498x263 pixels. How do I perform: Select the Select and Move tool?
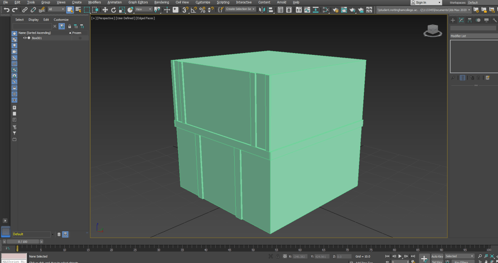coord(105,10)
